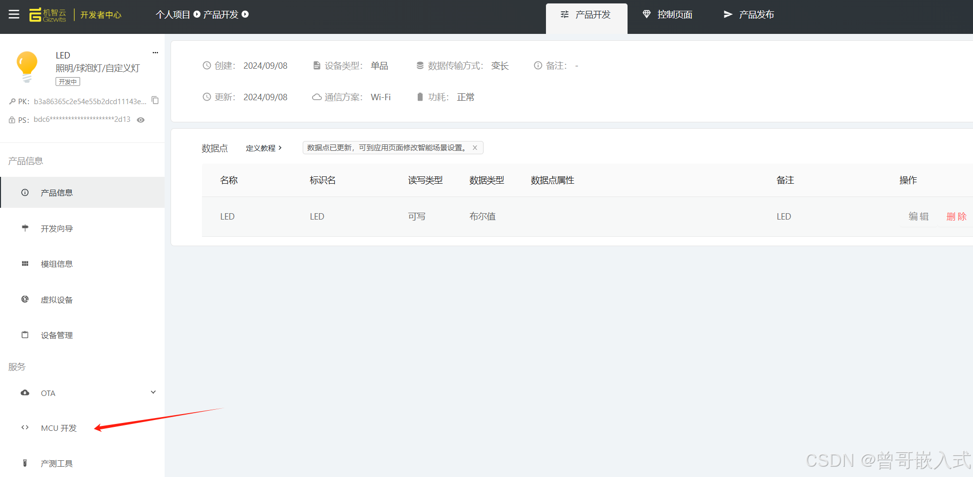Viewport: 973px width, 477px height.
Task: Open the 定义教程 link
Action: pos(264,148)
